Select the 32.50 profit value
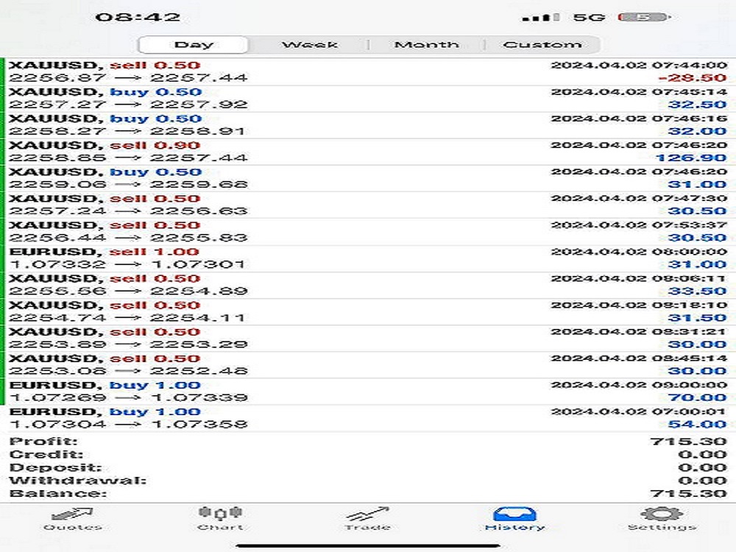 697,105
